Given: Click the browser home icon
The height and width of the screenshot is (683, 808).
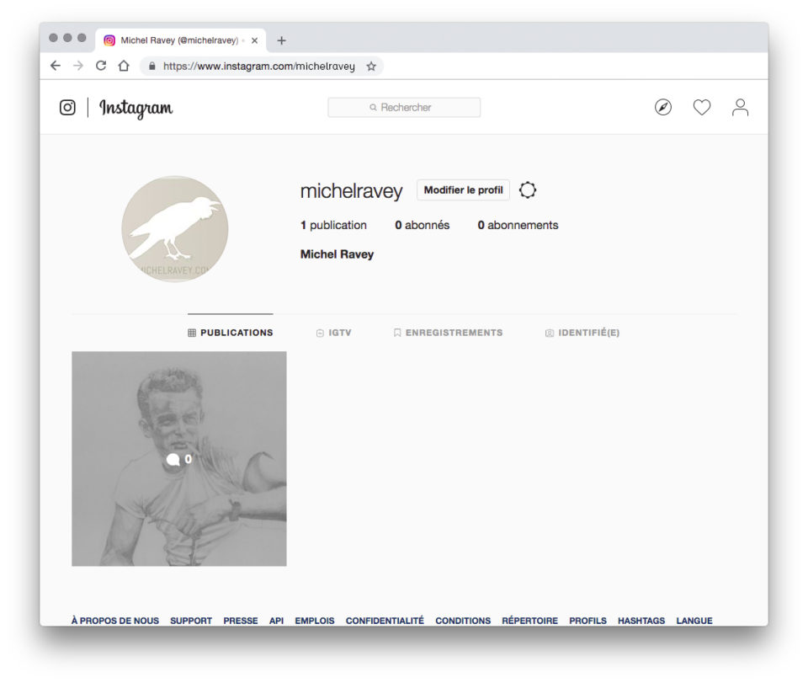Looking at the screenshot, I should [x=124, y=66].
